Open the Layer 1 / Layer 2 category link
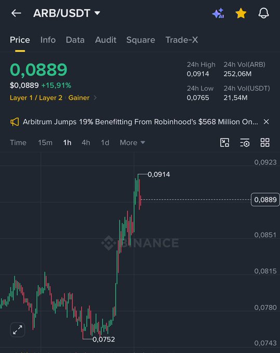Viewport: 280px width, 353px height. coord(36,98)
